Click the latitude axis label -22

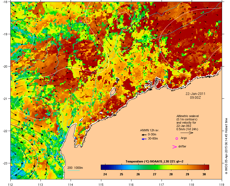(x=5, y=131)
